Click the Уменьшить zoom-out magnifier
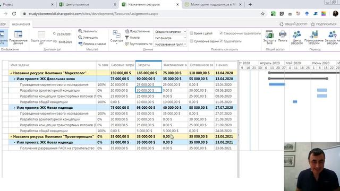This screenshot has width=340, height=191. click(80, 38)
